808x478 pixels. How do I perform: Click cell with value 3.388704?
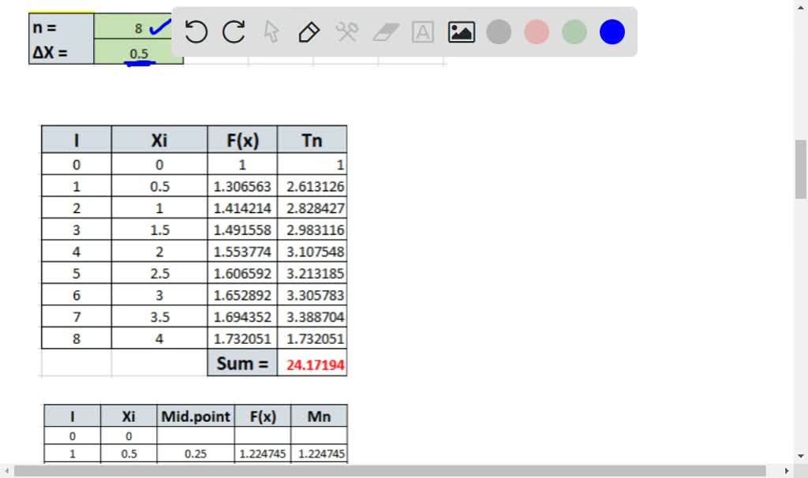click(312, 317)
